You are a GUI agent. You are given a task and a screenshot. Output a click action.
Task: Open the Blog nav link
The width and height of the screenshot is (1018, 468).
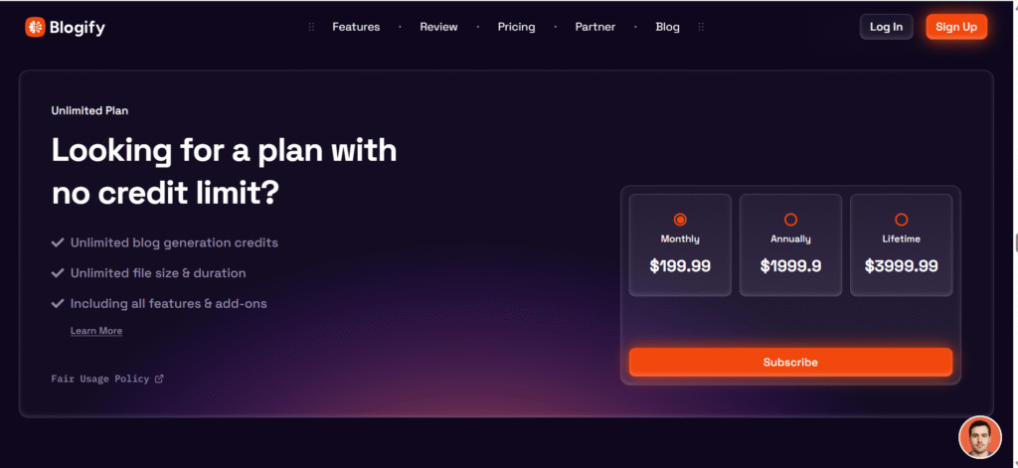tap(668, 27)
